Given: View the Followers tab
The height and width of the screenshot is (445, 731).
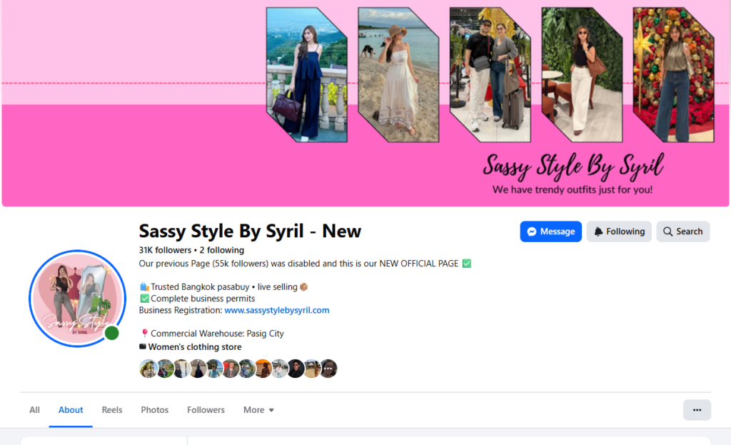Looking at the screenshot, I should click(x=206, y=410).
